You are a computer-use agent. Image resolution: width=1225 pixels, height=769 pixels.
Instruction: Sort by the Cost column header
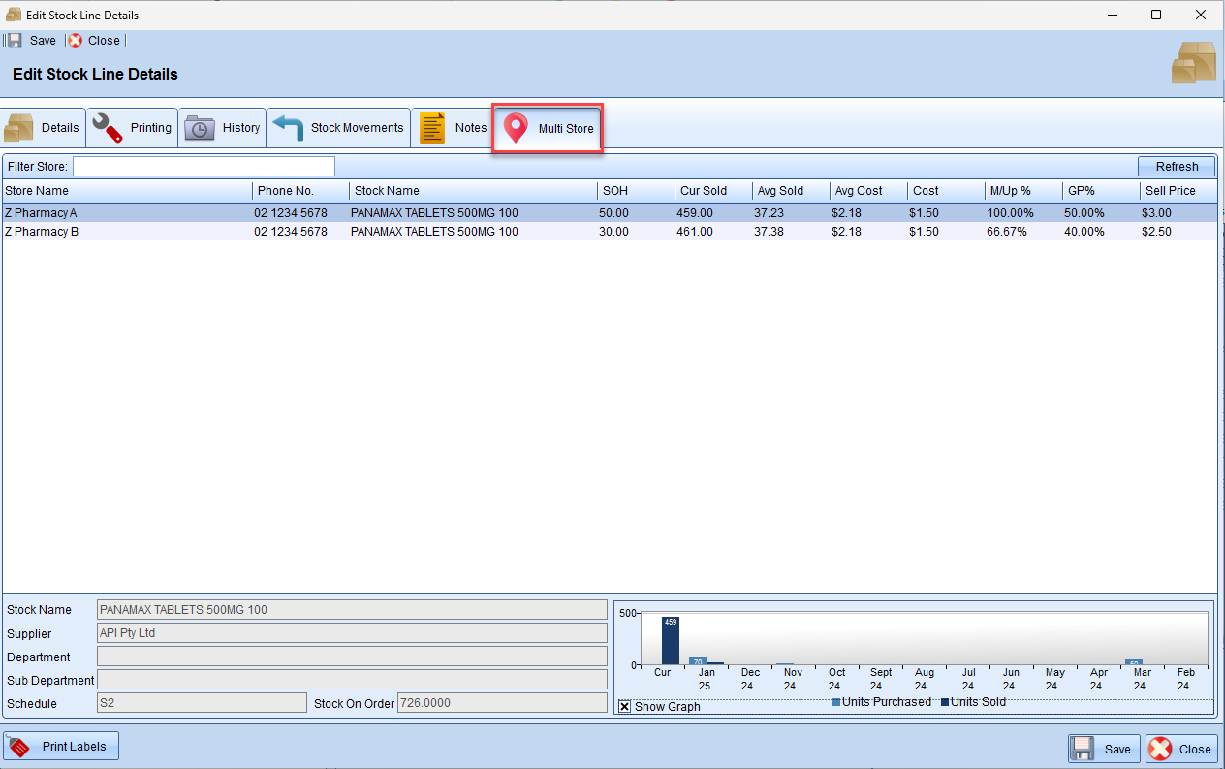(x=946, y=191)
